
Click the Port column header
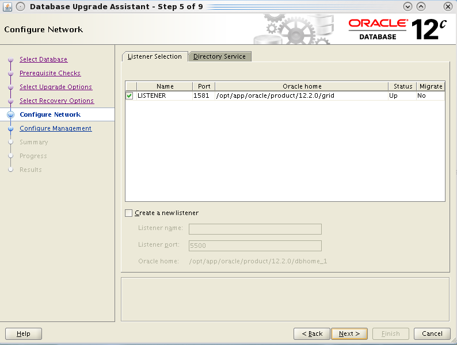[x=204, y=86]
